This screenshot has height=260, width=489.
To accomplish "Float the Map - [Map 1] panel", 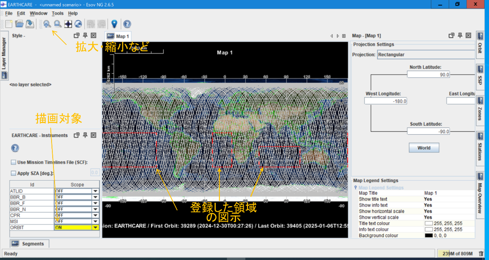I will (451, 35).
